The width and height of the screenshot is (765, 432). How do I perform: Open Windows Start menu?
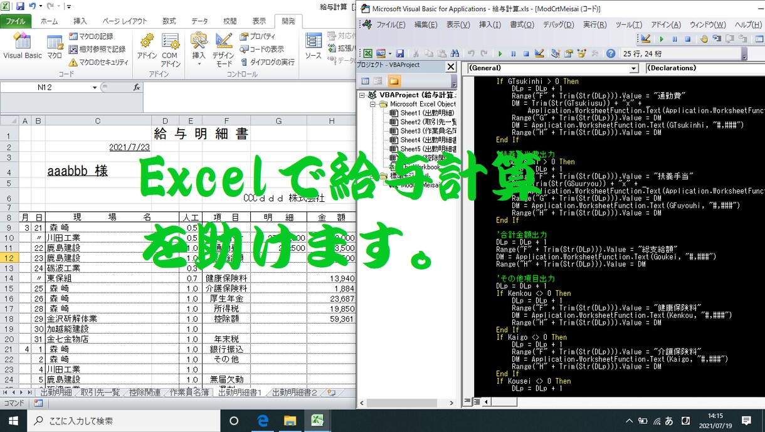tap(13, 421)
